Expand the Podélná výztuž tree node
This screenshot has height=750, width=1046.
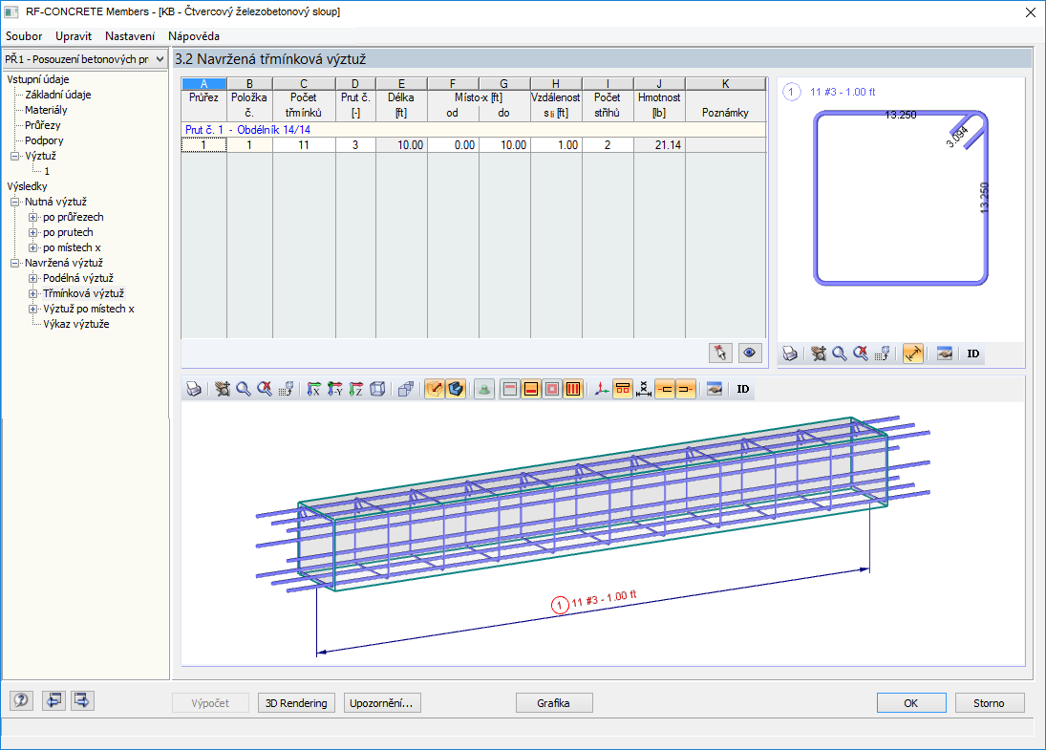click(32, 278)
